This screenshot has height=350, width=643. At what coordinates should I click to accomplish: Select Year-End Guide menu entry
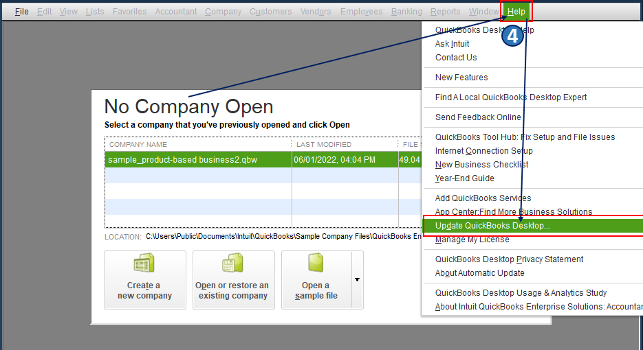tap(464, 178)
